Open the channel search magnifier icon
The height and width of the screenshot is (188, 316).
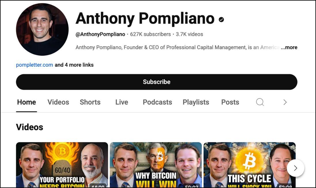pyautogui.click(x=260, y=102)
